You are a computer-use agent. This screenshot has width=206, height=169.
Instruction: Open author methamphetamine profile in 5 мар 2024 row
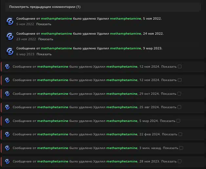pyautogui.click(x=53, y=121)
